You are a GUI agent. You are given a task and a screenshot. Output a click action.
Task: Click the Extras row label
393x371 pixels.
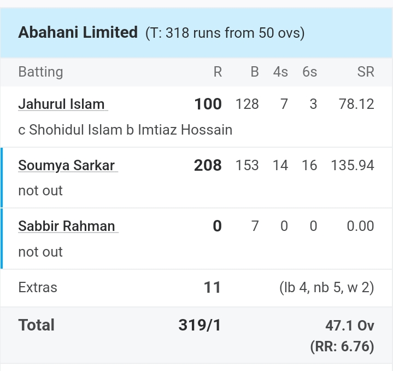(x=38, y=287)
